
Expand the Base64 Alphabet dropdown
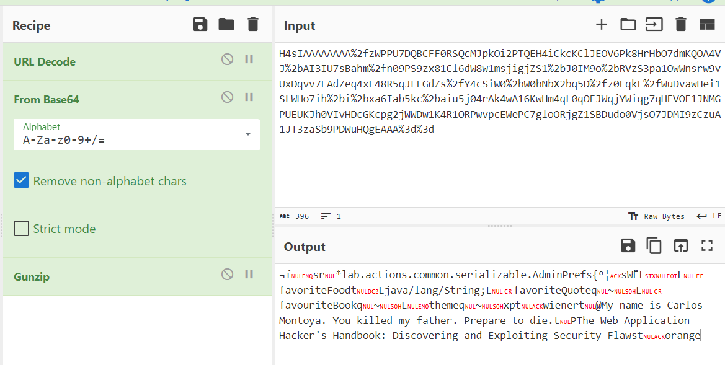[248, 134]
